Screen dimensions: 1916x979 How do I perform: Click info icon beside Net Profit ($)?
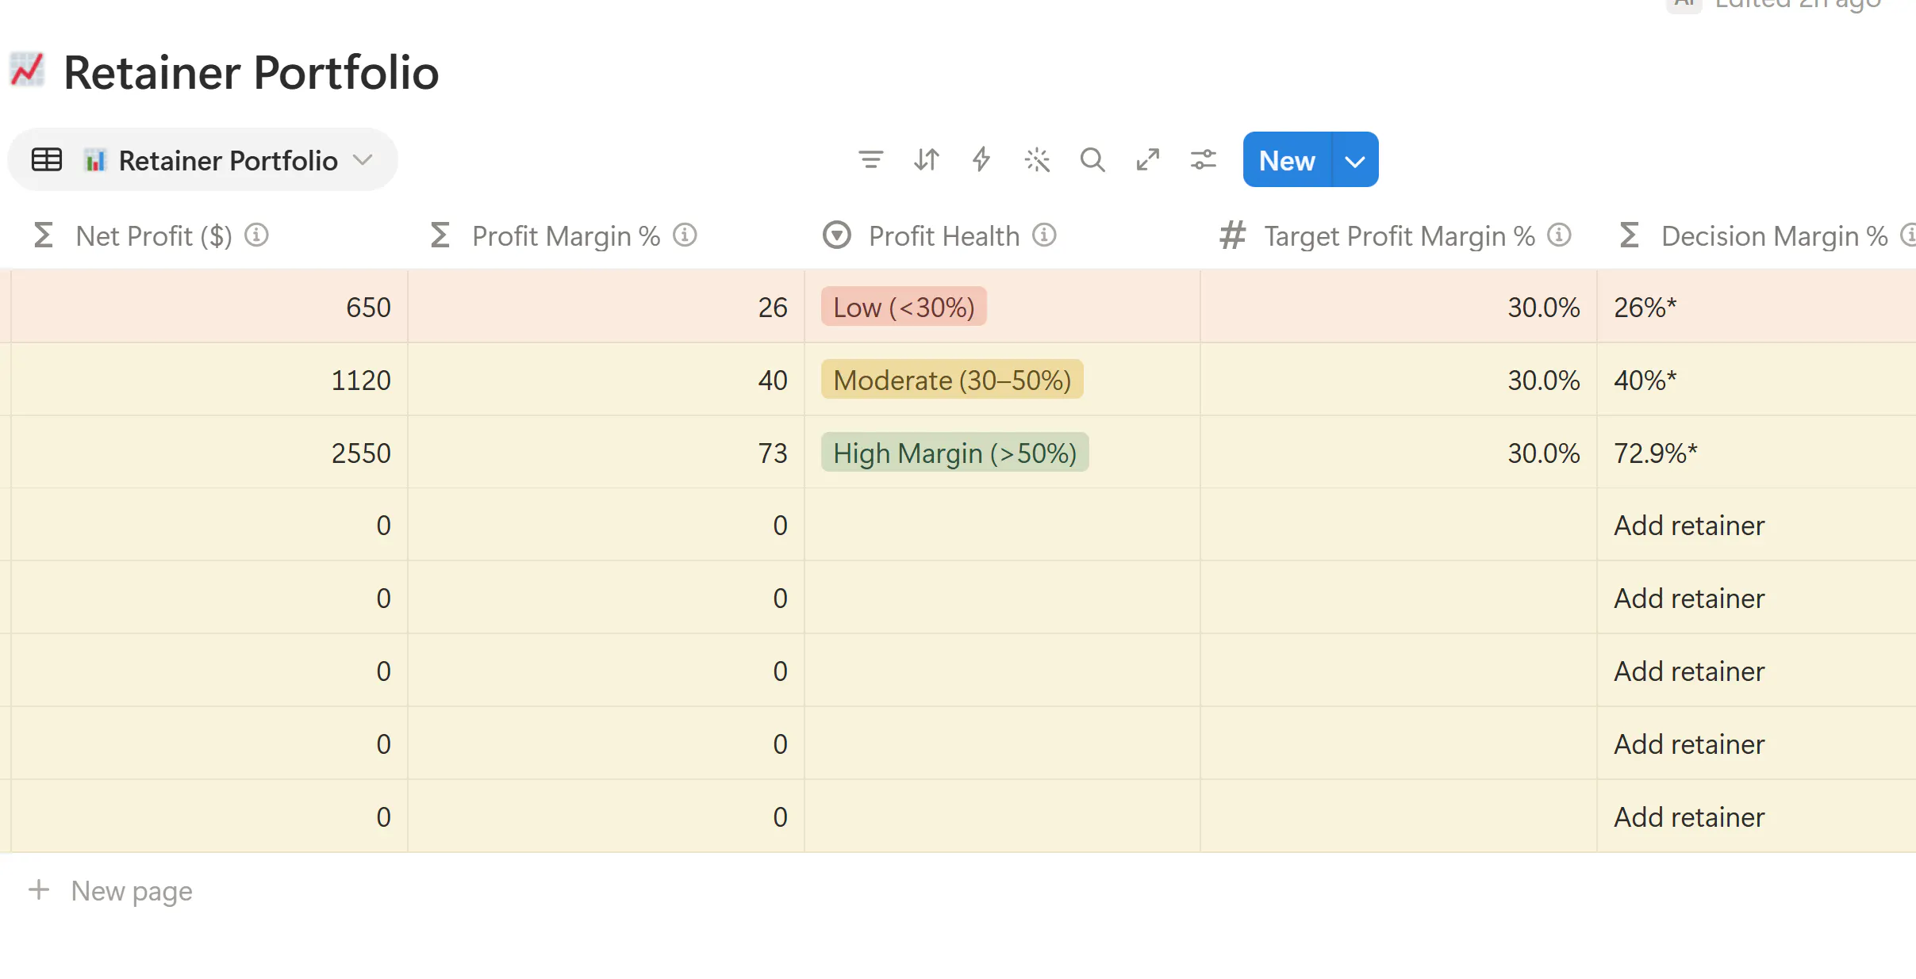(x=256, y=235)
